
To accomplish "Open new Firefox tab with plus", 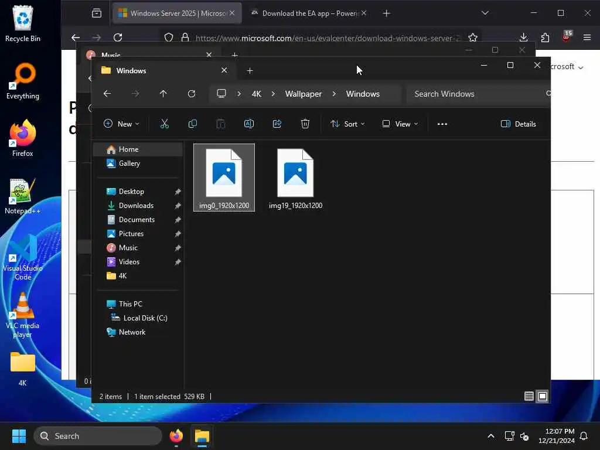I will pos(387,13).
